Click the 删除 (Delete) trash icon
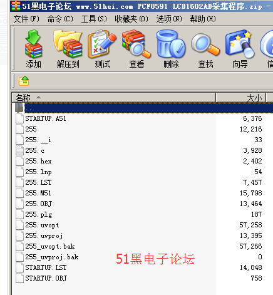 (171, 49)
